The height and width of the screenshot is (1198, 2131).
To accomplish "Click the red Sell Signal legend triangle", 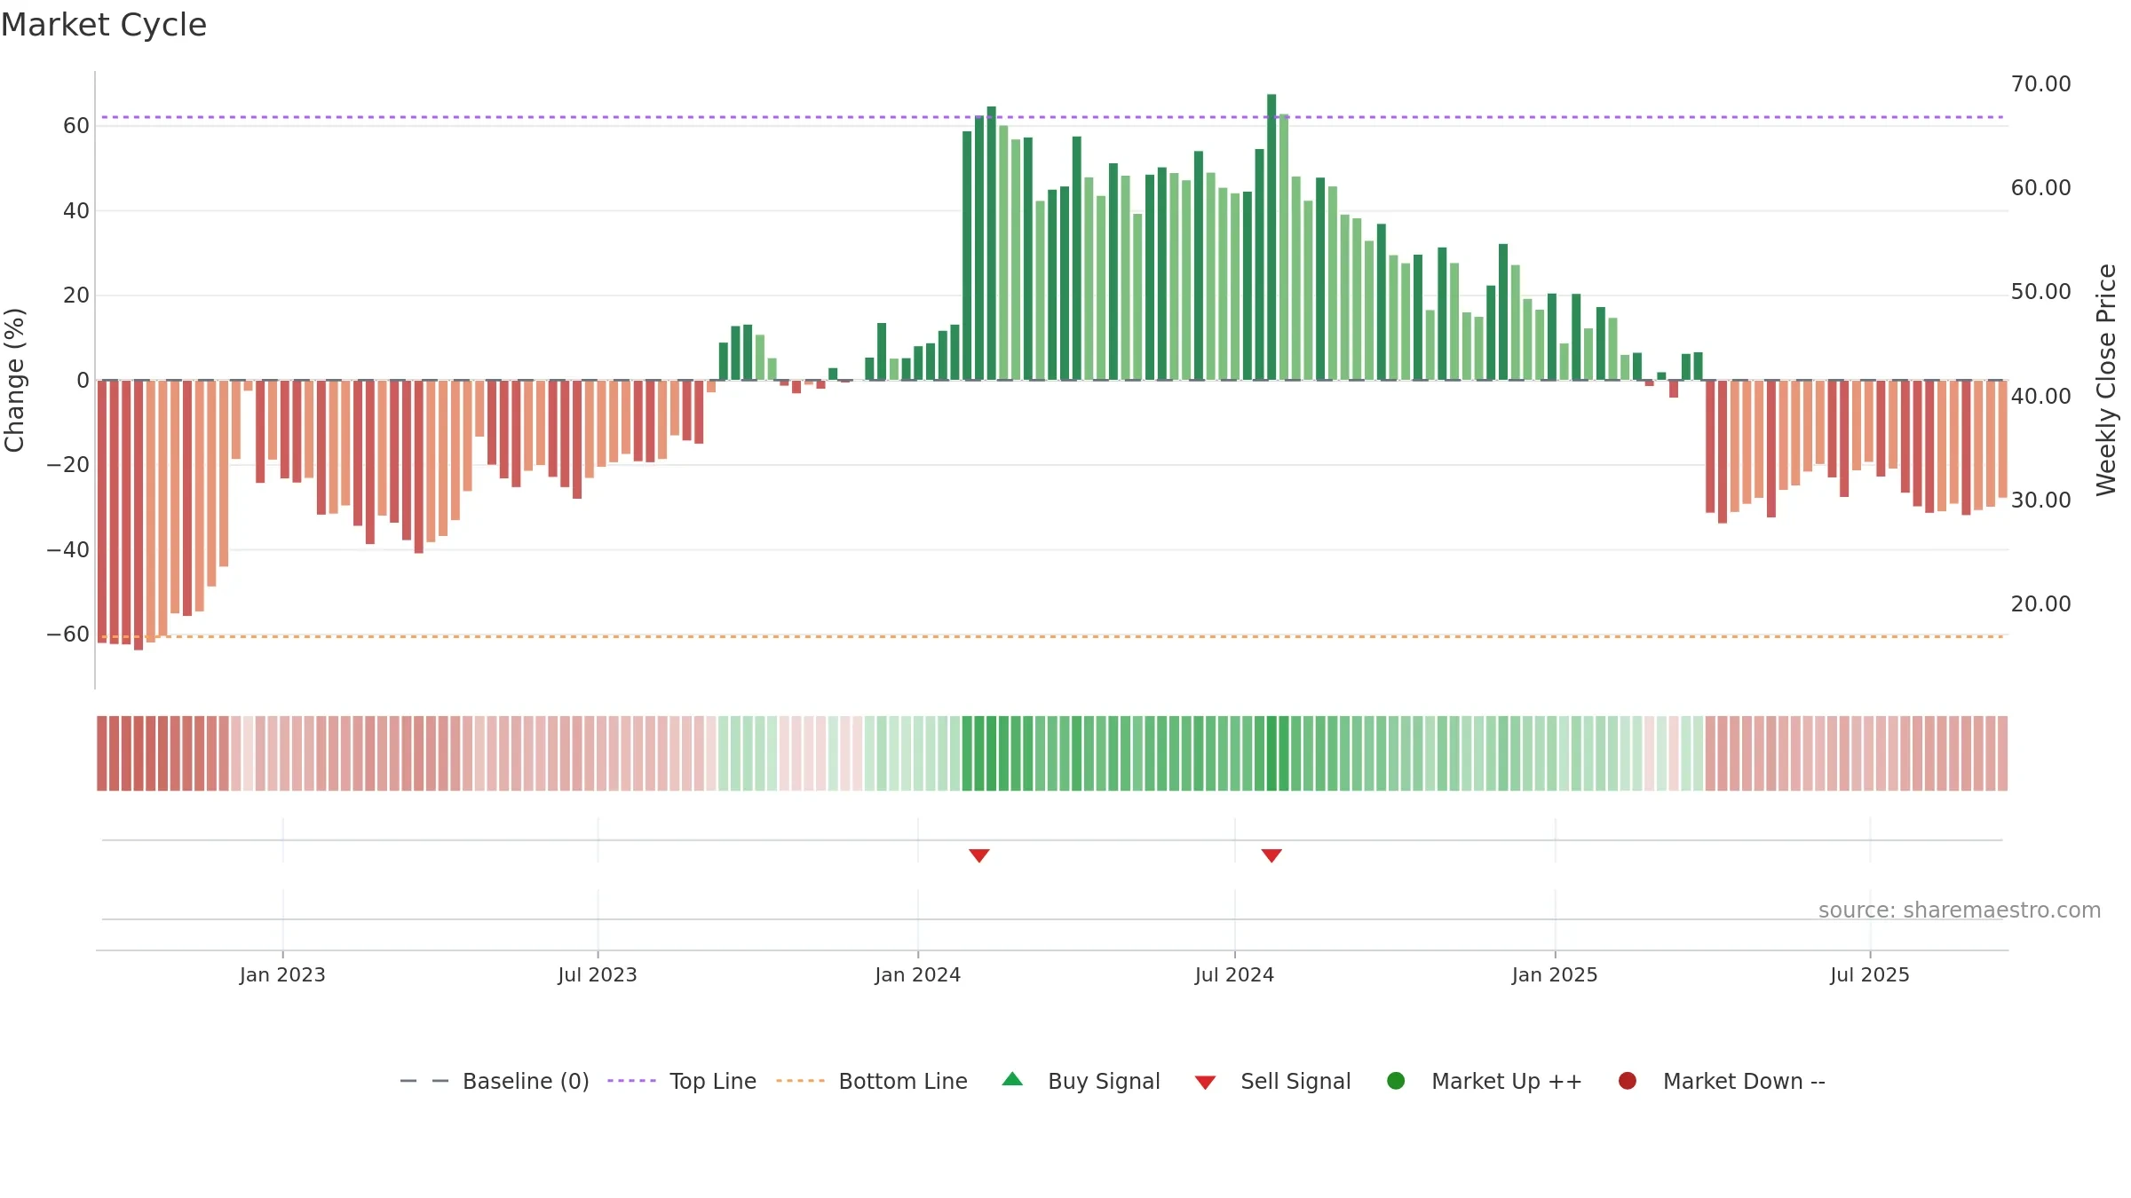I will (1205, 1083).
